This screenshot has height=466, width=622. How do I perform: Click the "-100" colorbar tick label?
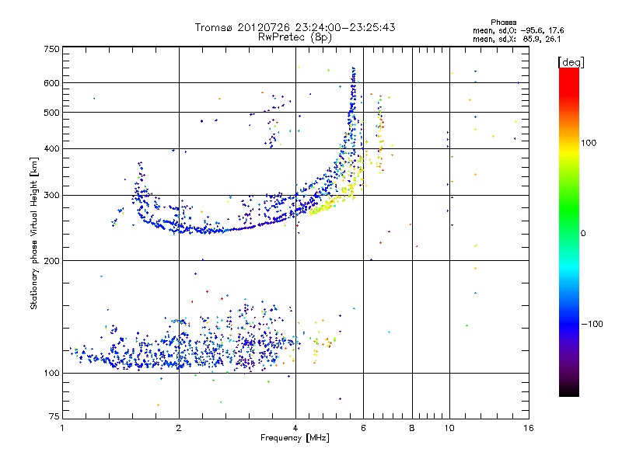592,324
